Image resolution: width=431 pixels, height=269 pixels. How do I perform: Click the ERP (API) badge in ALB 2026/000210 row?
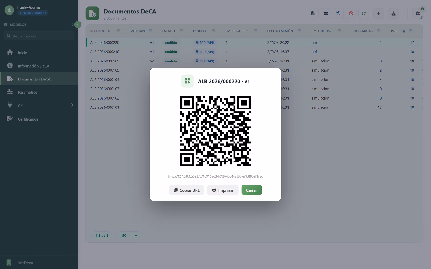(205, 52)
